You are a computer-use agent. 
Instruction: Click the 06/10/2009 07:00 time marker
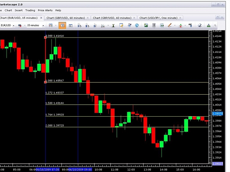[47, 169]
